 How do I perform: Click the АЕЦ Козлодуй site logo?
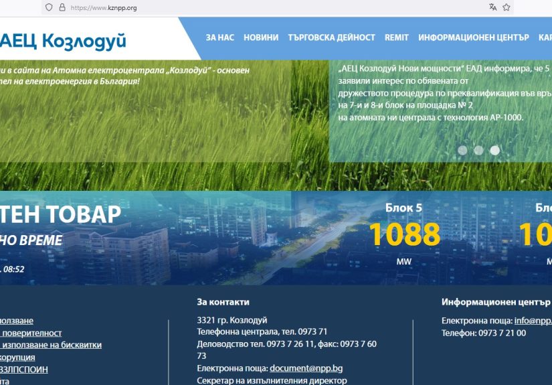(64, 40)
